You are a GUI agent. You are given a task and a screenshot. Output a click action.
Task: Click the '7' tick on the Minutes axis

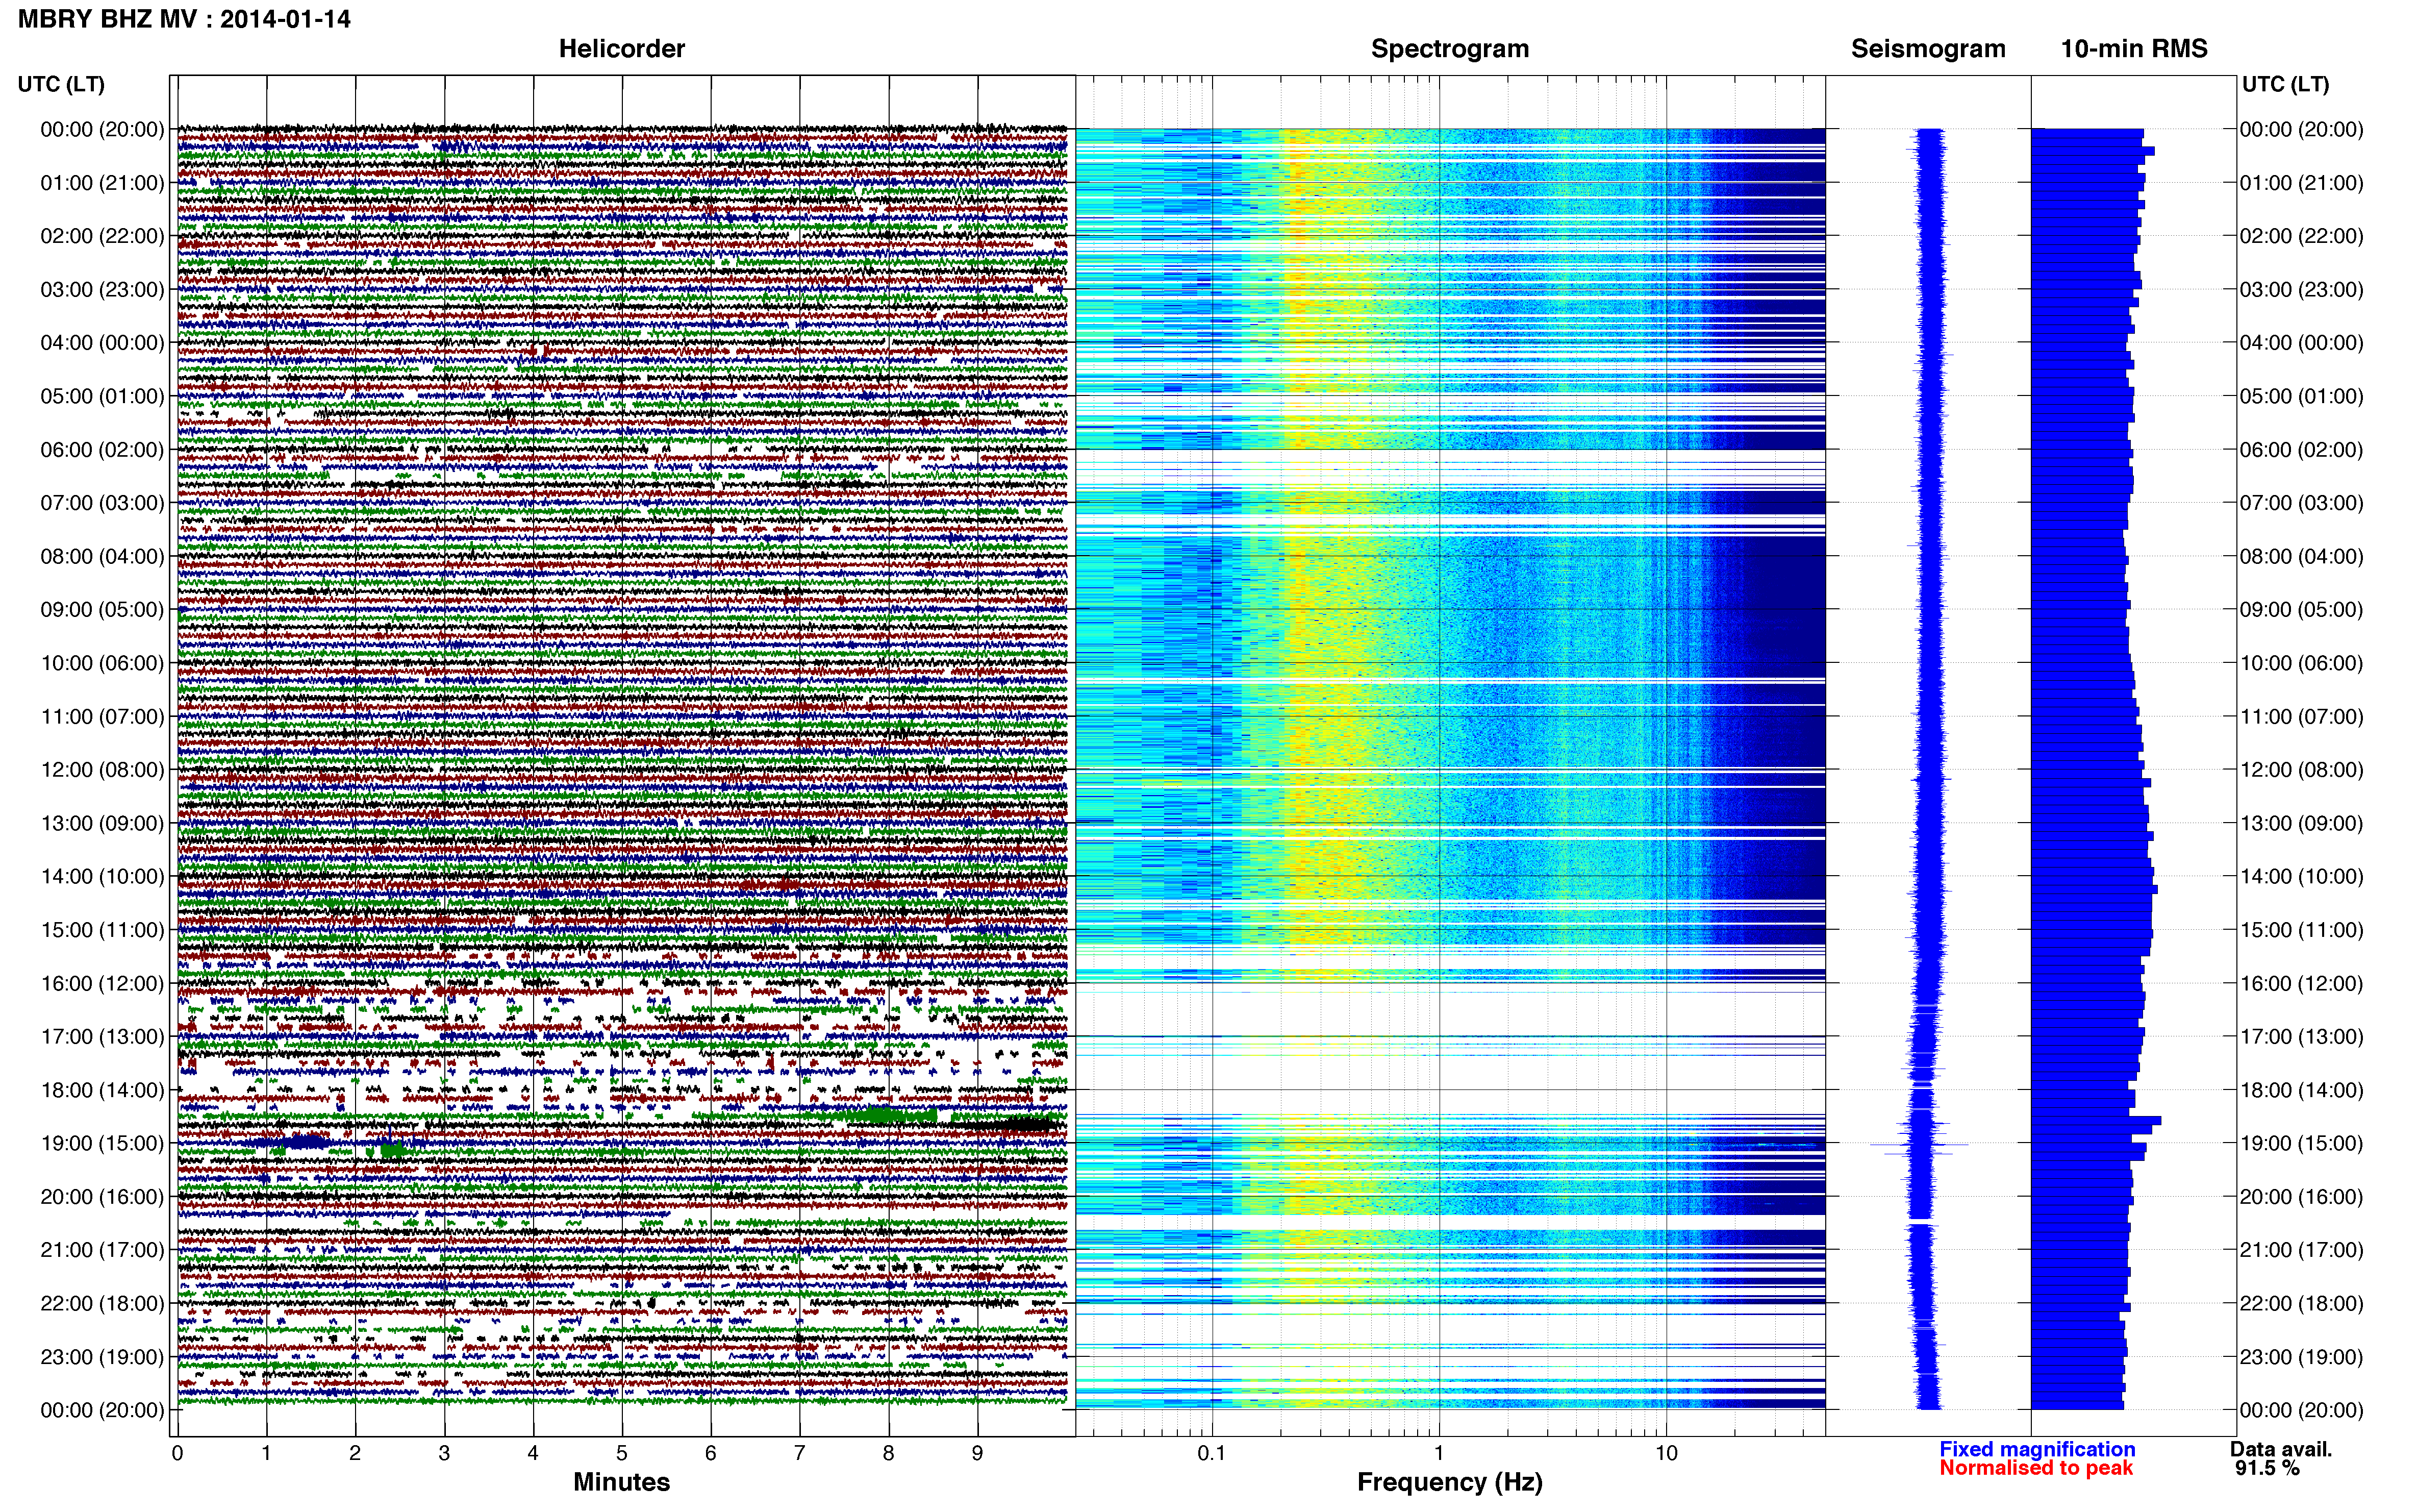800,1454
